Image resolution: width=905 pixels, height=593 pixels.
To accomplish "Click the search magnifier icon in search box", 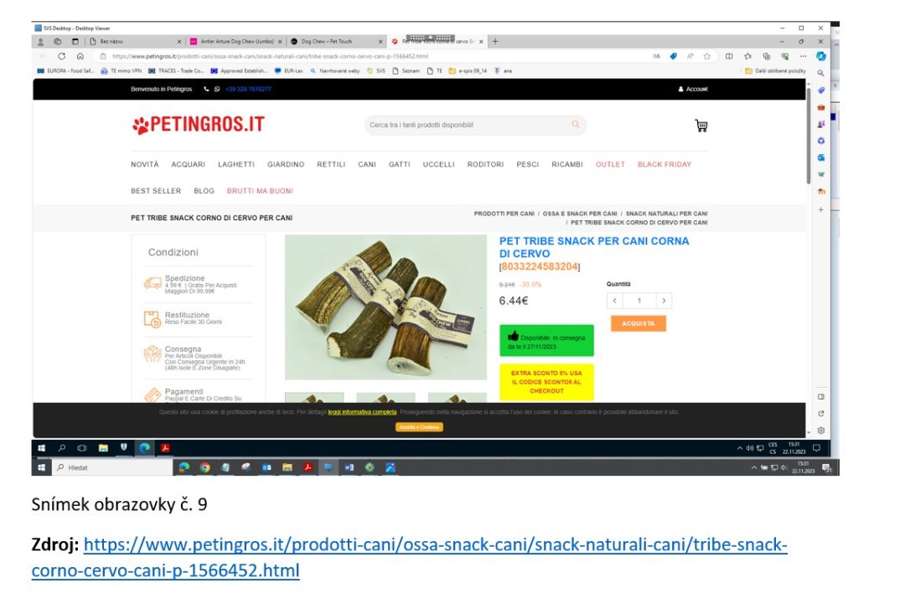I will pyautogui.click(x=575, y=125).
